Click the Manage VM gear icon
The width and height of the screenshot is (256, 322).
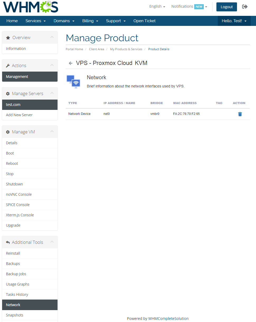8,132
